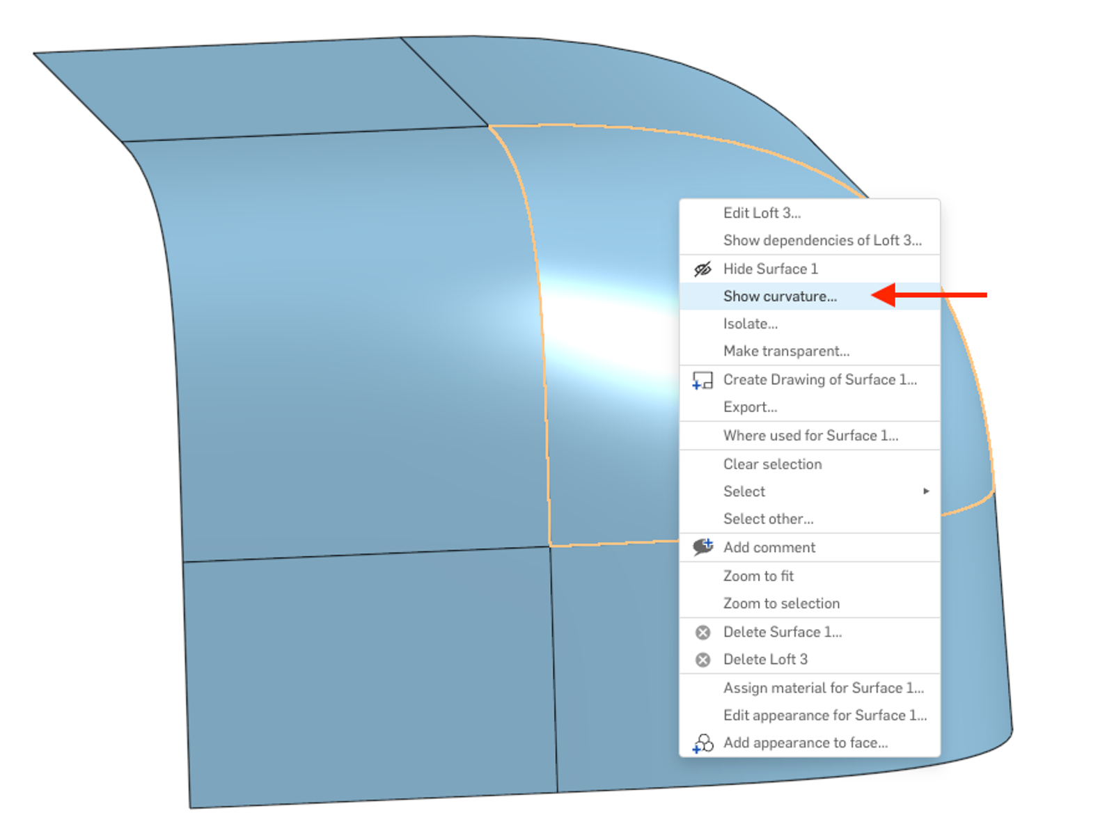This screenshot has height=838, width=1114.
Task: Choose the highlighted Show curvature entry
Action: (x=779, y=296)
